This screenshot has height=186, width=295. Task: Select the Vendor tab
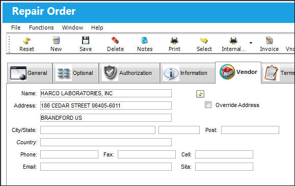[238, 72]
